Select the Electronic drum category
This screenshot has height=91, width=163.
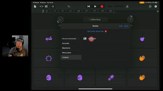pos(71,48)
